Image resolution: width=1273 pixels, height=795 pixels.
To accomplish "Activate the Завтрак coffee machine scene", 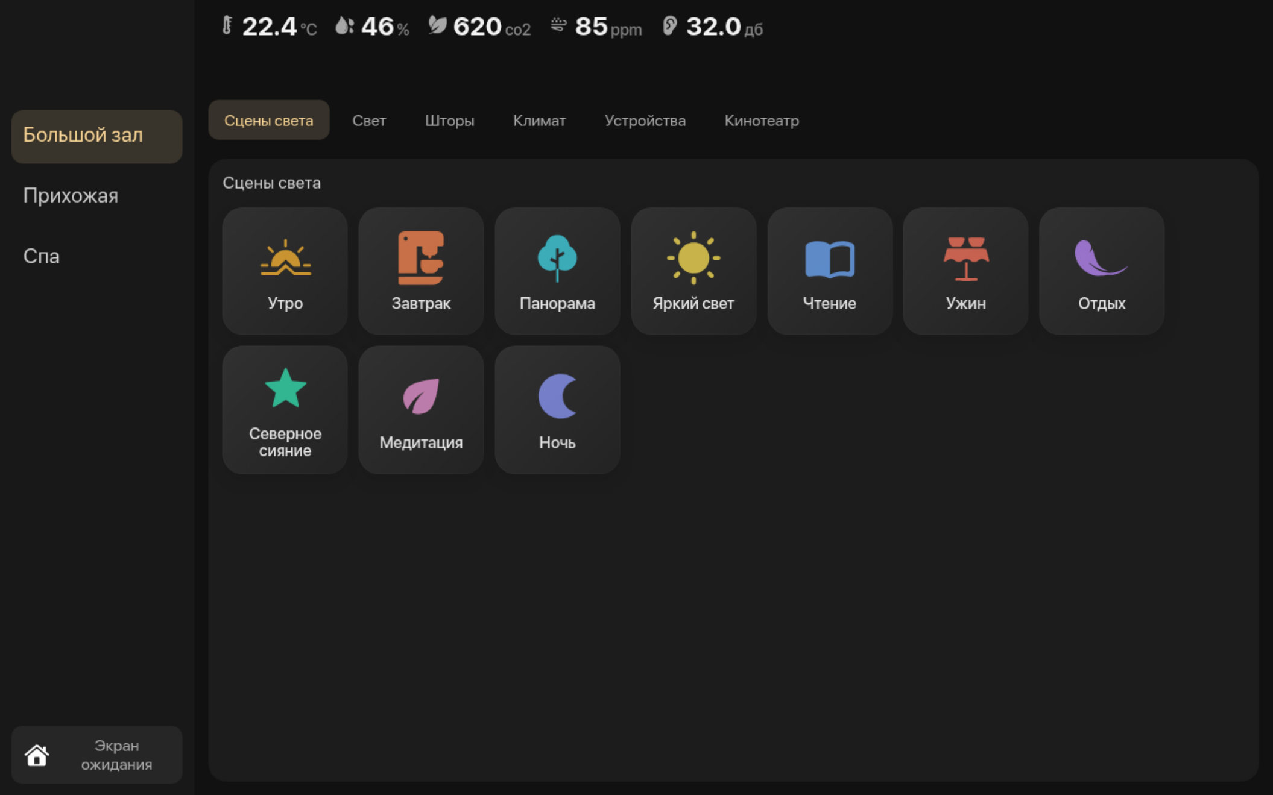I will tap(421, 271).
